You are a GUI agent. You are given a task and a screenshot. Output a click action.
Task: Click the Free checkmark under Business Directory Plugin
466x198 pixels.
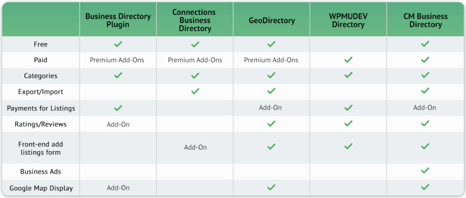[118, 44]
